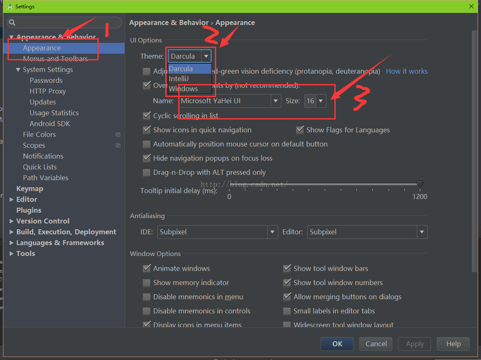Expand the Tools section
This screenshot has height=360, width=481.
click(11, 253)
